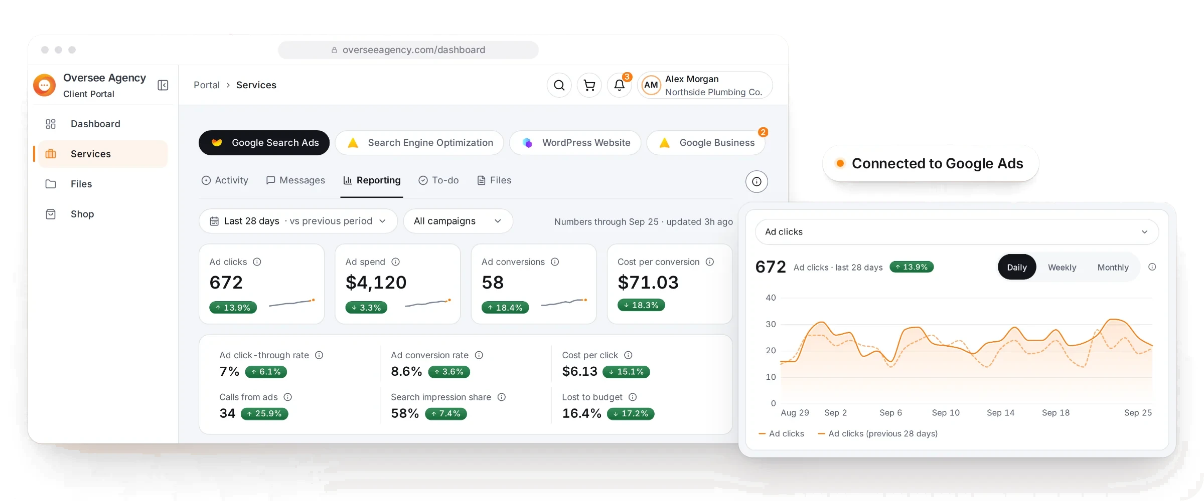Click the Connected to Google Ads badge

931,163
